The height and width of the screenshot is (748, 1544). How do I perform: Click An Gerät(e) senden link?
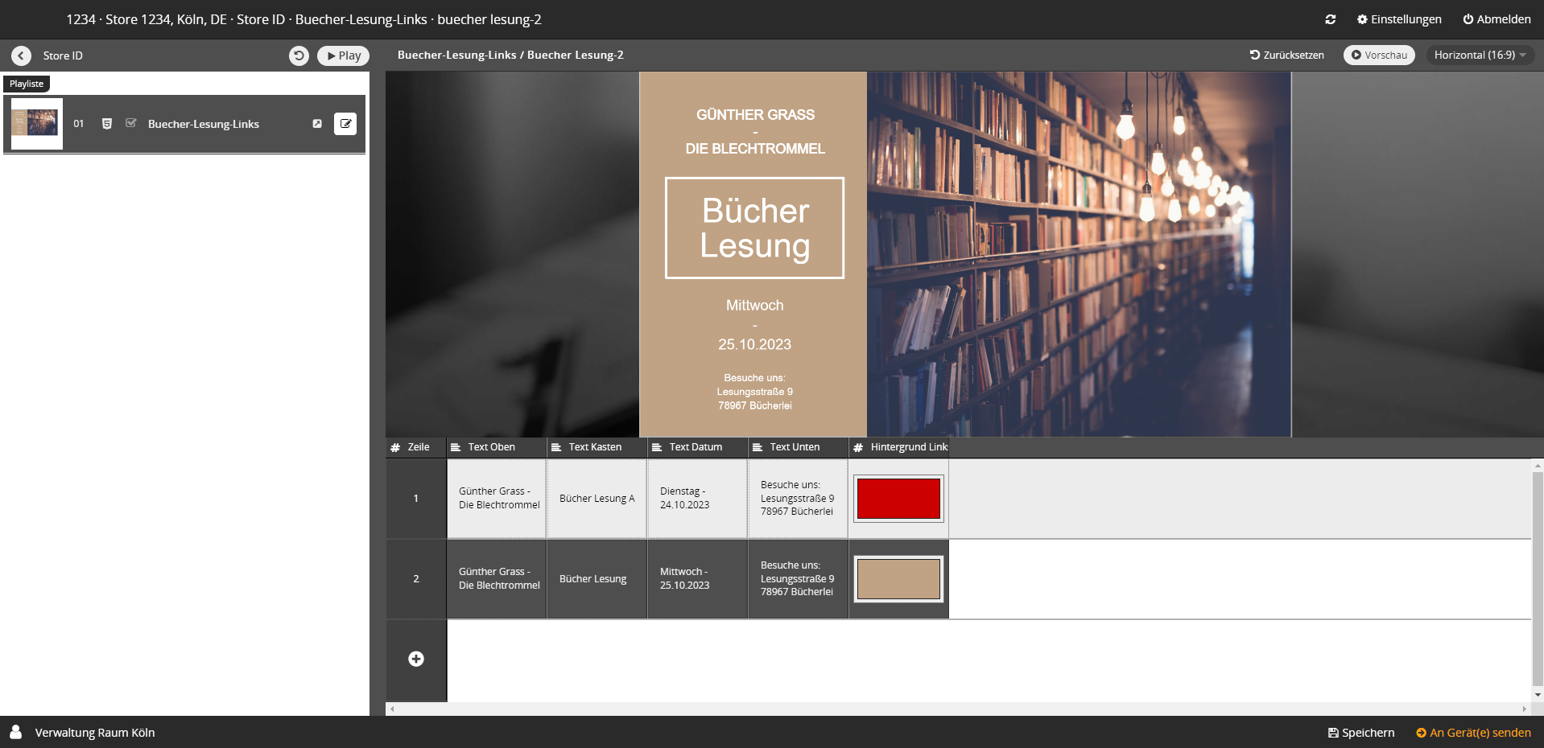click(x=1473, y=733)
